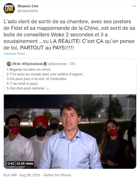The width and height of the screenshot is (140, 181).
Task: Click the line 1-Regarde toi dans un miroir
Action: (x=29, y=70)
